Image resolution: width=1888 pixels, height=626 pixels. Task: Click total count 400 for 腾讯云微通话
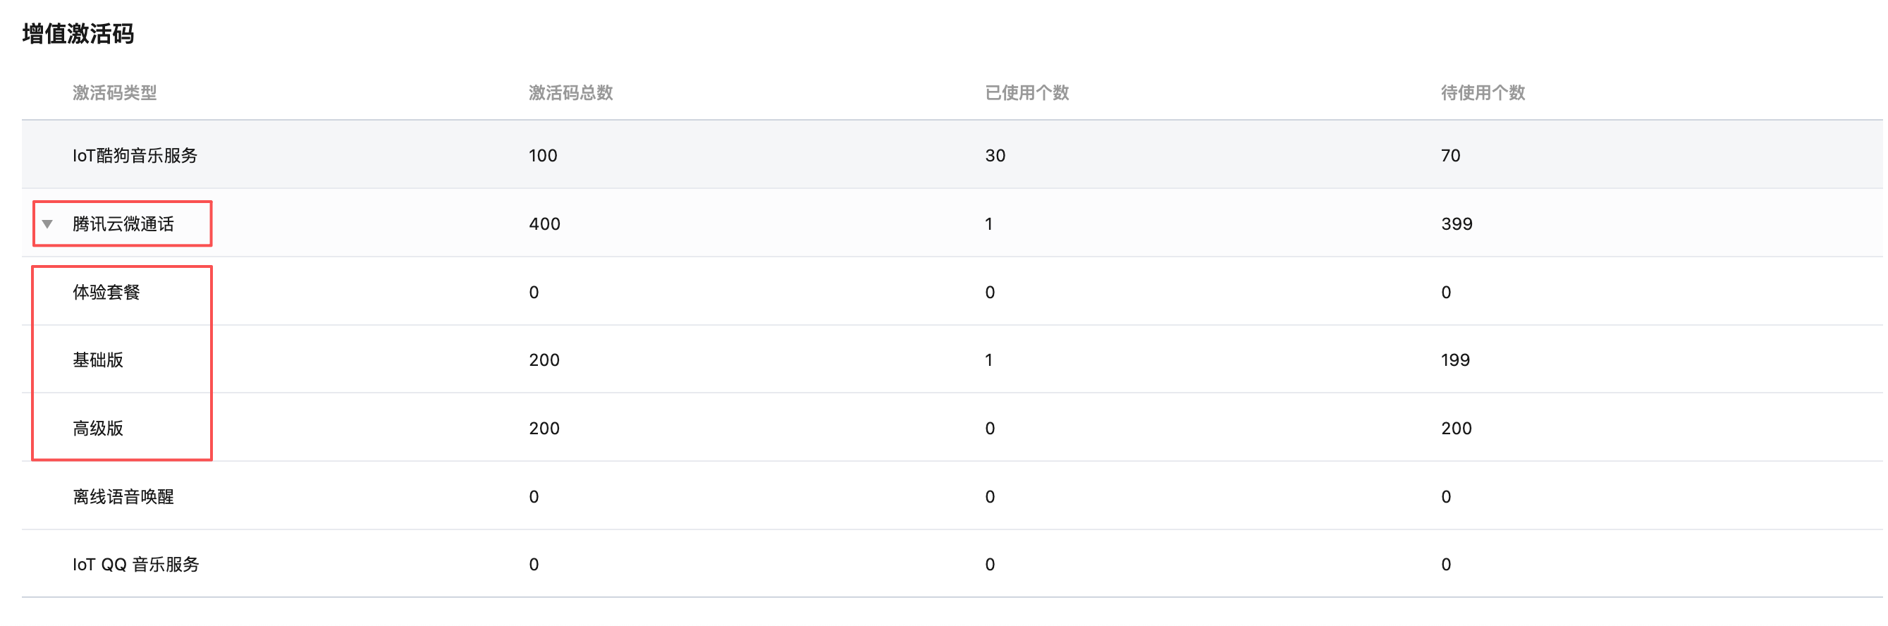[x=544, y=223]
